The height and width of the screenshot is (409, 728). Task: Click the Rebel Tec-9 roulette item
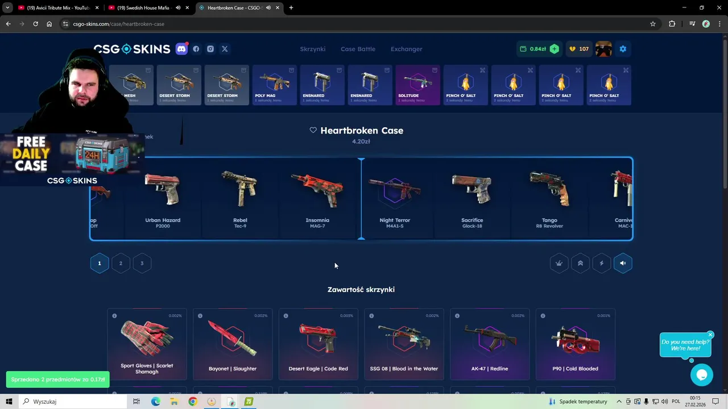[240, 199]
